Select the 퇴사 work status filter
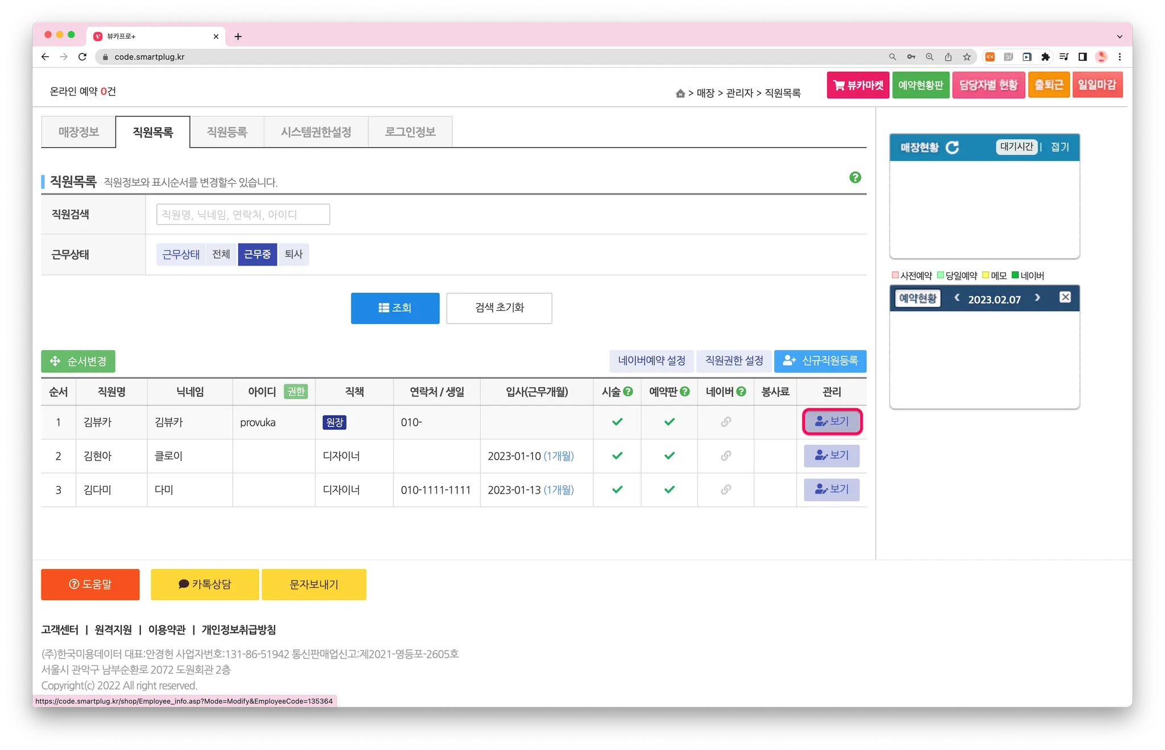1165x750 pixels. pyautogui.click(x=294, y=254)
